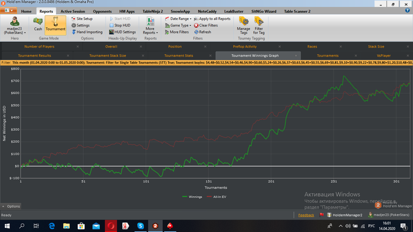Close the Tournaments report tab
413x232 pixels.
click(356, 56)
